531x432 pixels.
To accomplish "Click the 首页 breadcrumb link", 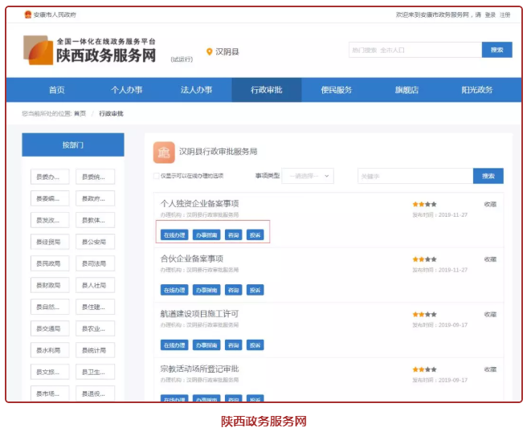I will coord(80,113).
